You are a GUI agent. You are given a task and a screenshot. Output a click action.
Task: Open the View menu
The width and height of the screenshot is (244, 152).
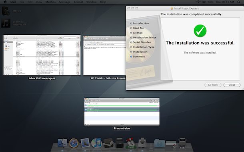tap(39, 2)
